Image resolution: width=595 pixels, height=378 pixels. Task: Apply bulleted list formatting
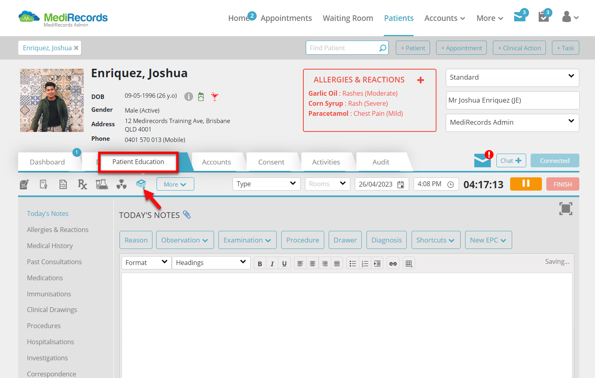tap(353, 263)
